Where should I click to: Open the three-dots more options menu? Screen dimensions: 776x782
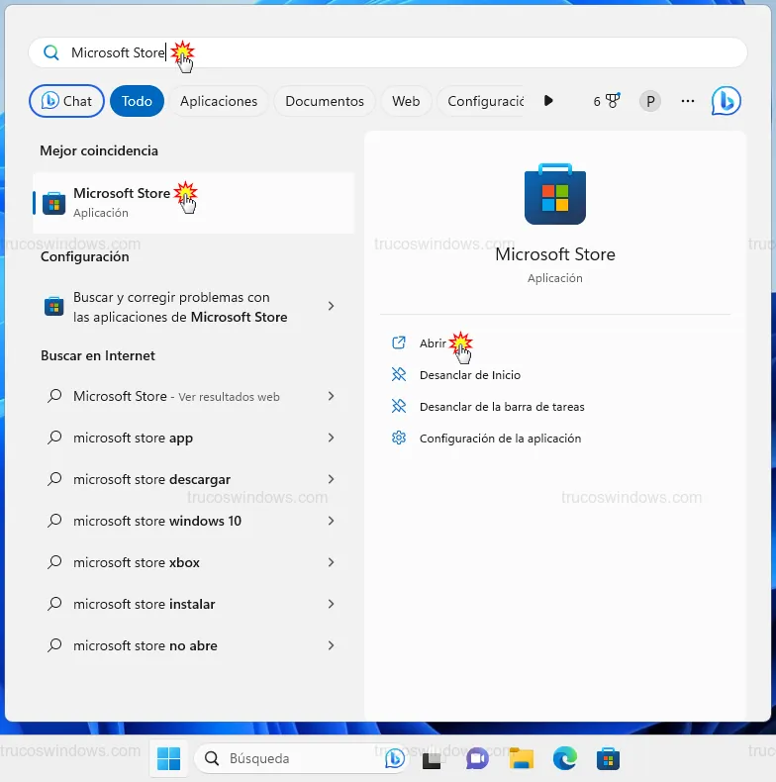pos(689,101)
